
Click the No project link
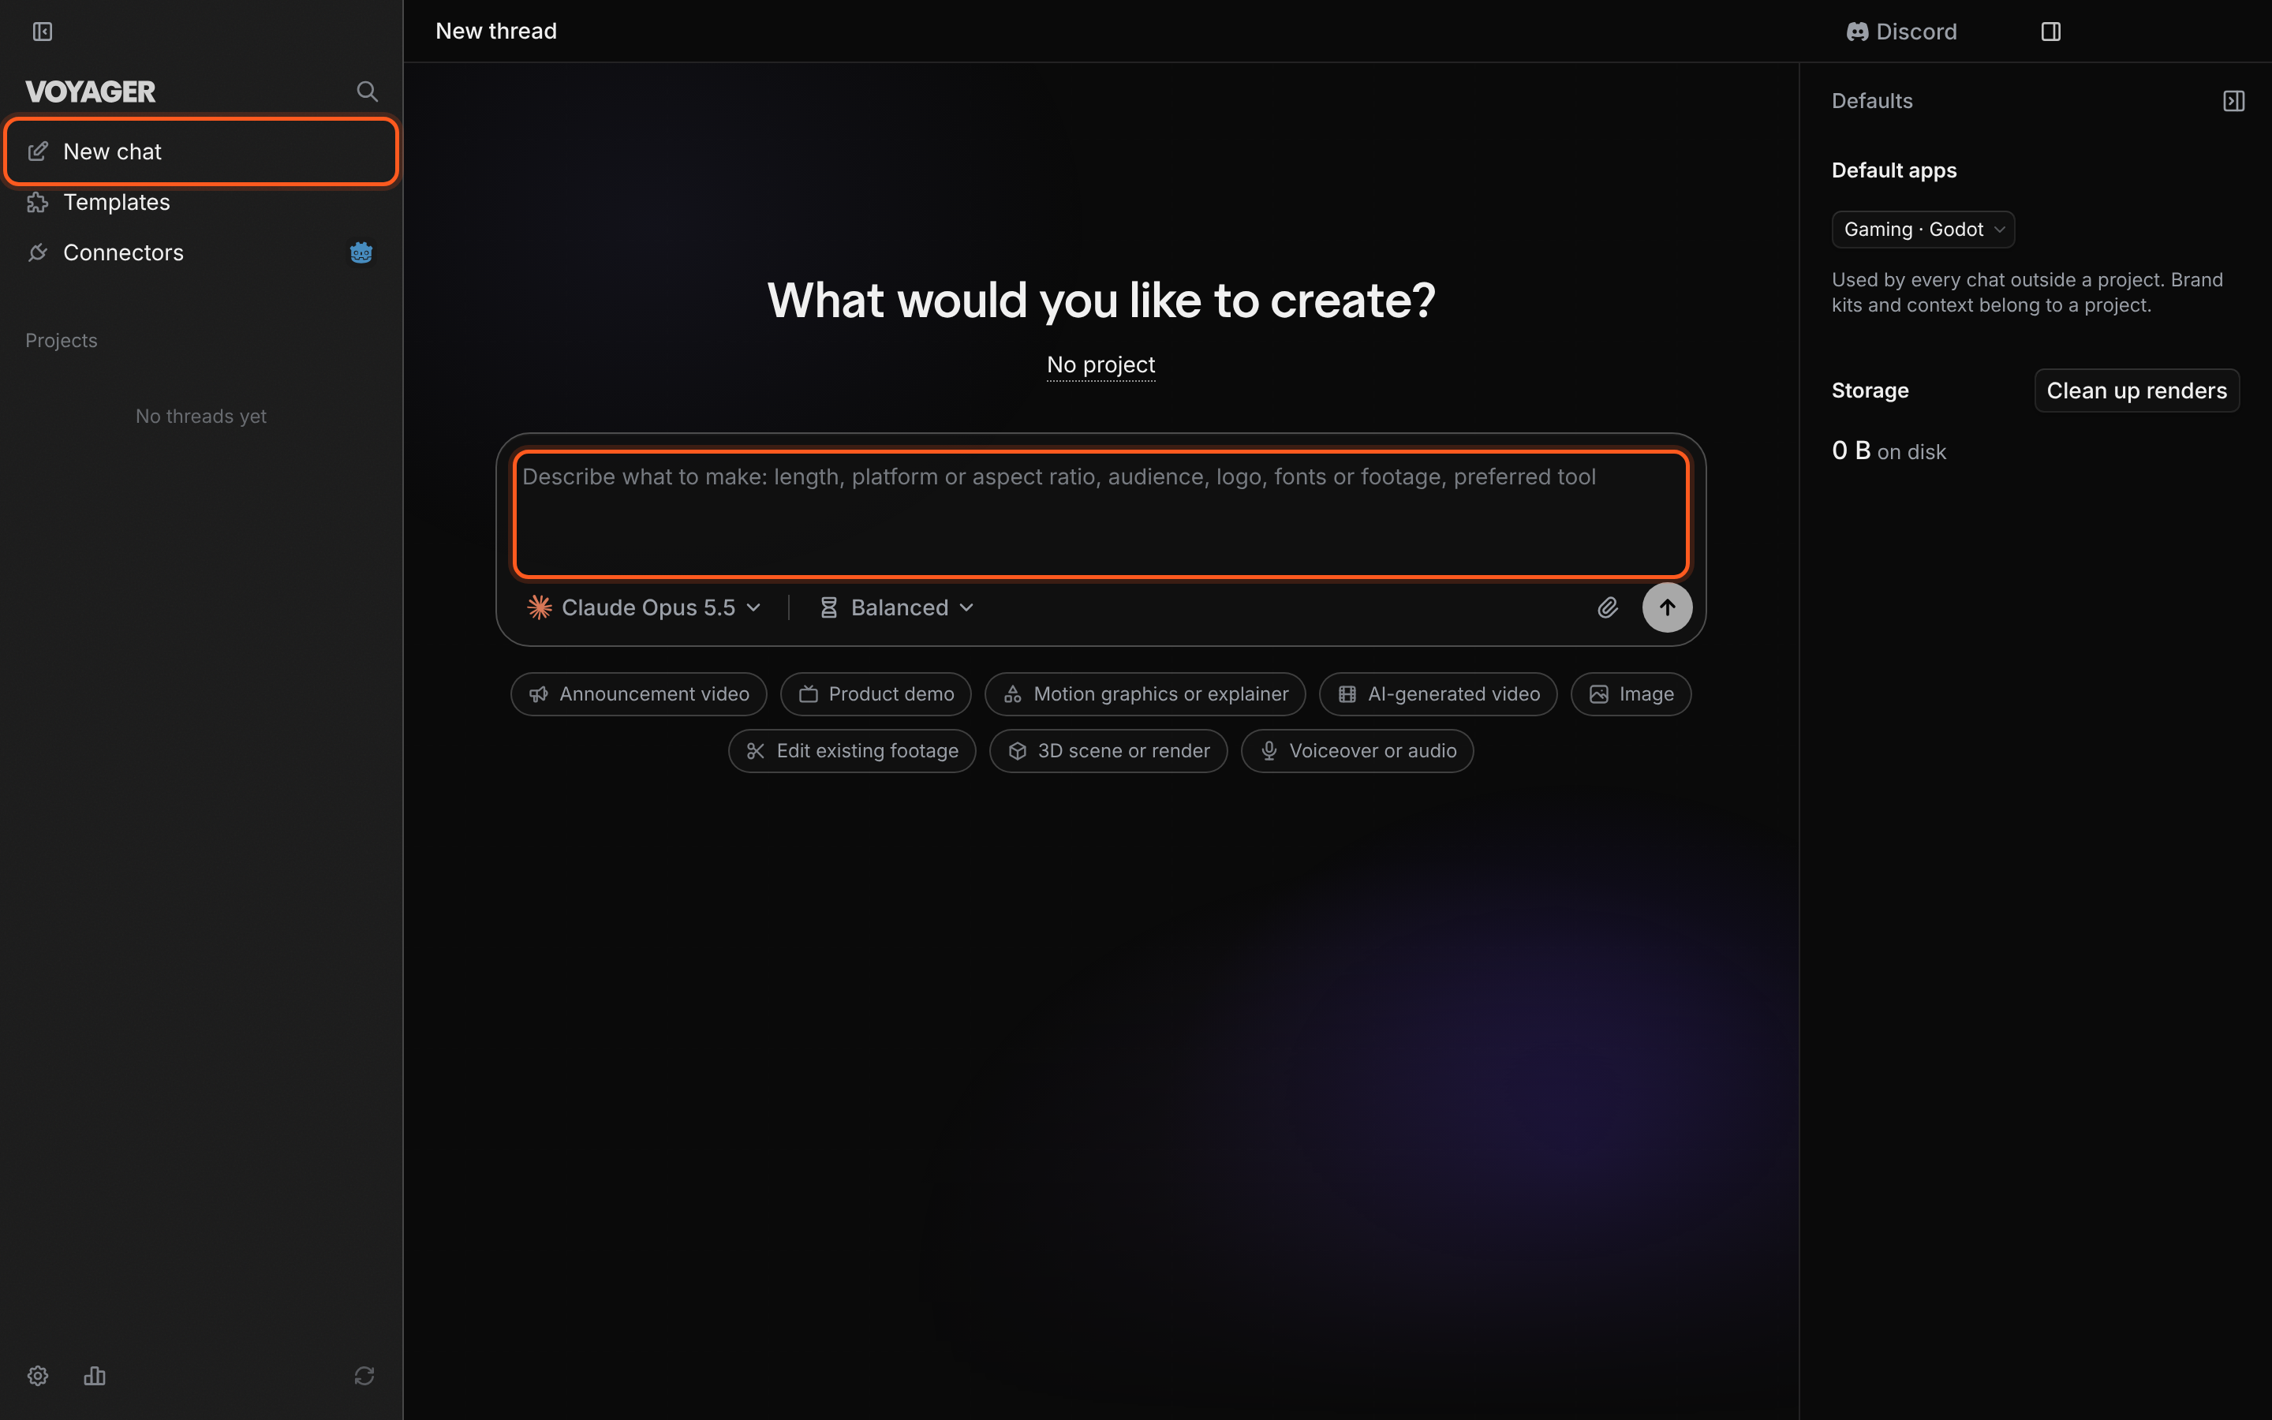pyautogui.click(x=1100, y=364)
